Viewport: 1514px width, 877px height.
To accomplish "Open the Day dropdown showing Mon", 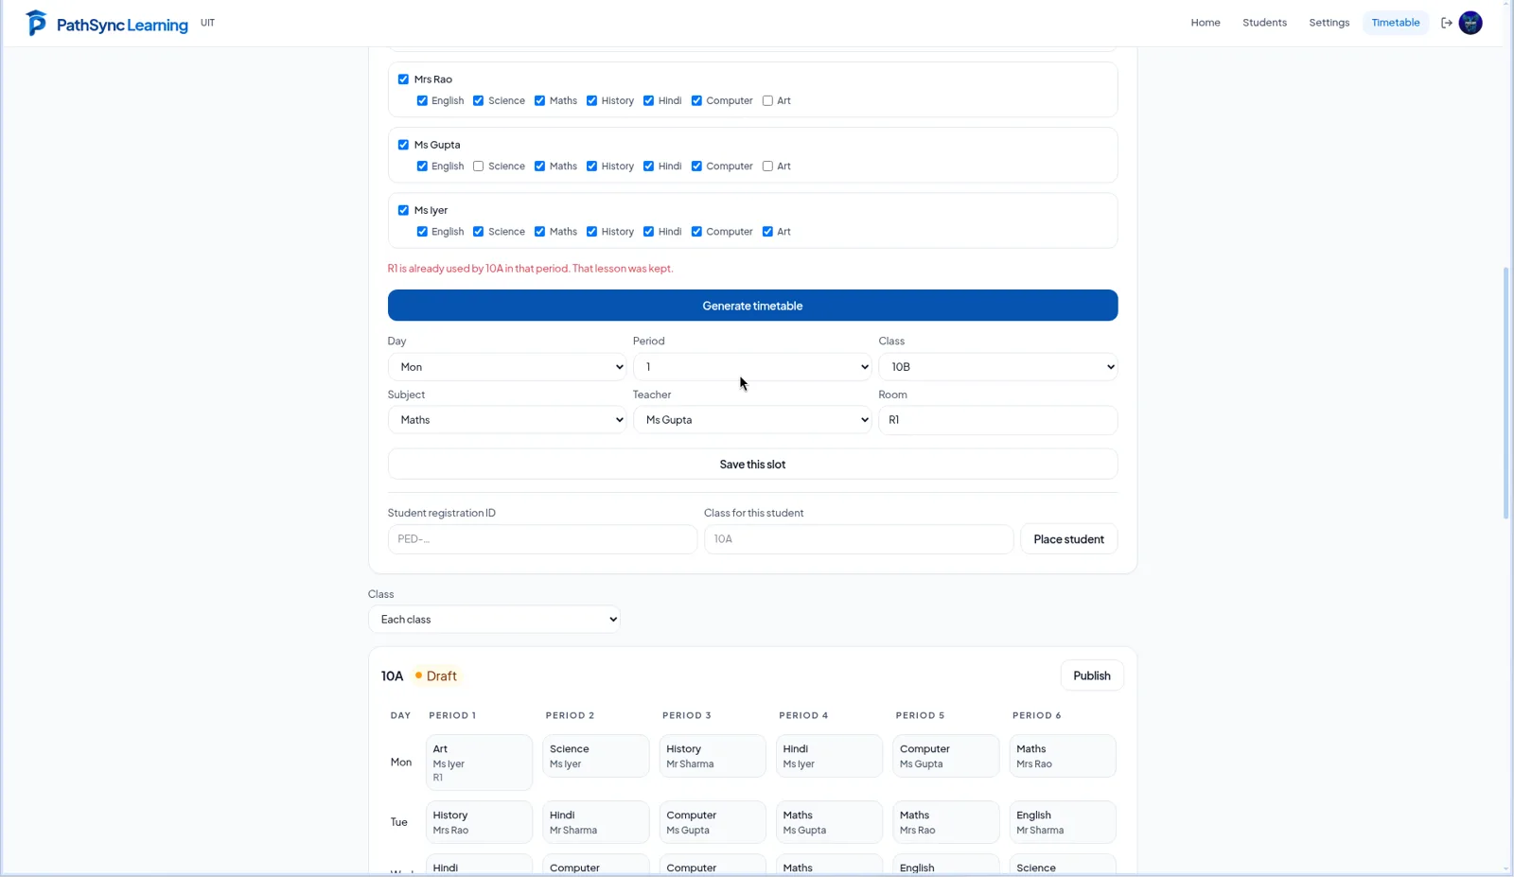I will coord(506,367).
